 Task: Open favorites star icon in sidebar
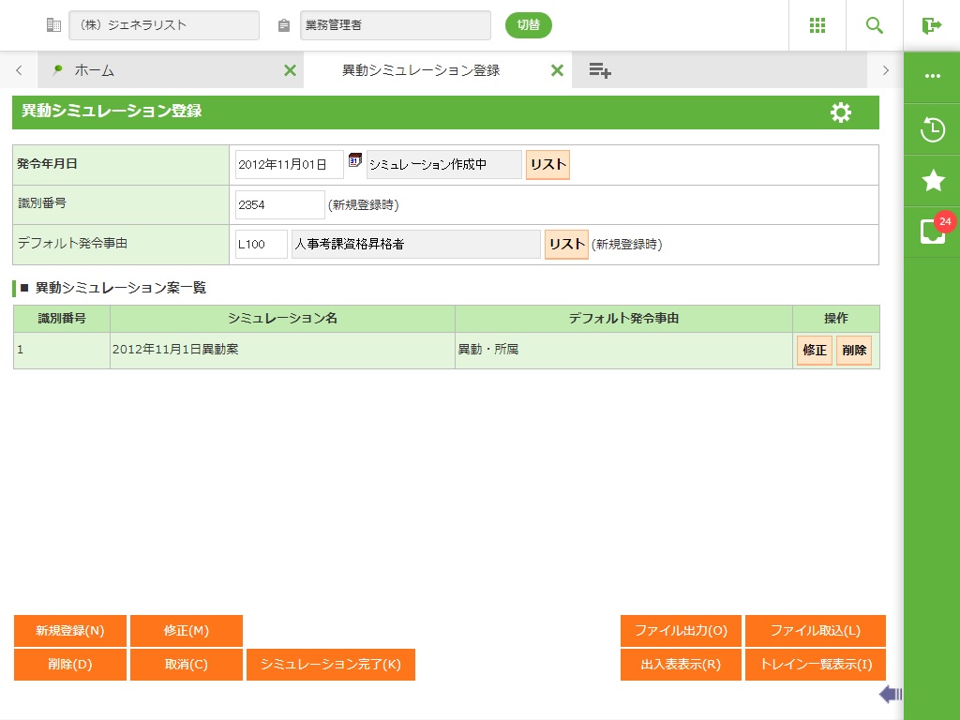click(932, 181)
